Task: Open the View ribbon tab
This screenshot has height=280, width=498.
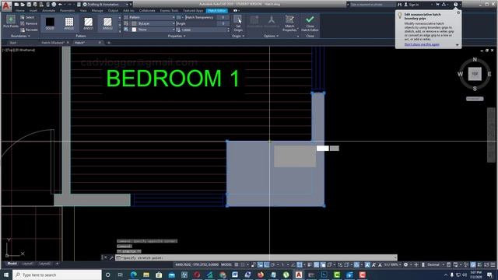Action: pyautogui.click(x=83, y=10)
